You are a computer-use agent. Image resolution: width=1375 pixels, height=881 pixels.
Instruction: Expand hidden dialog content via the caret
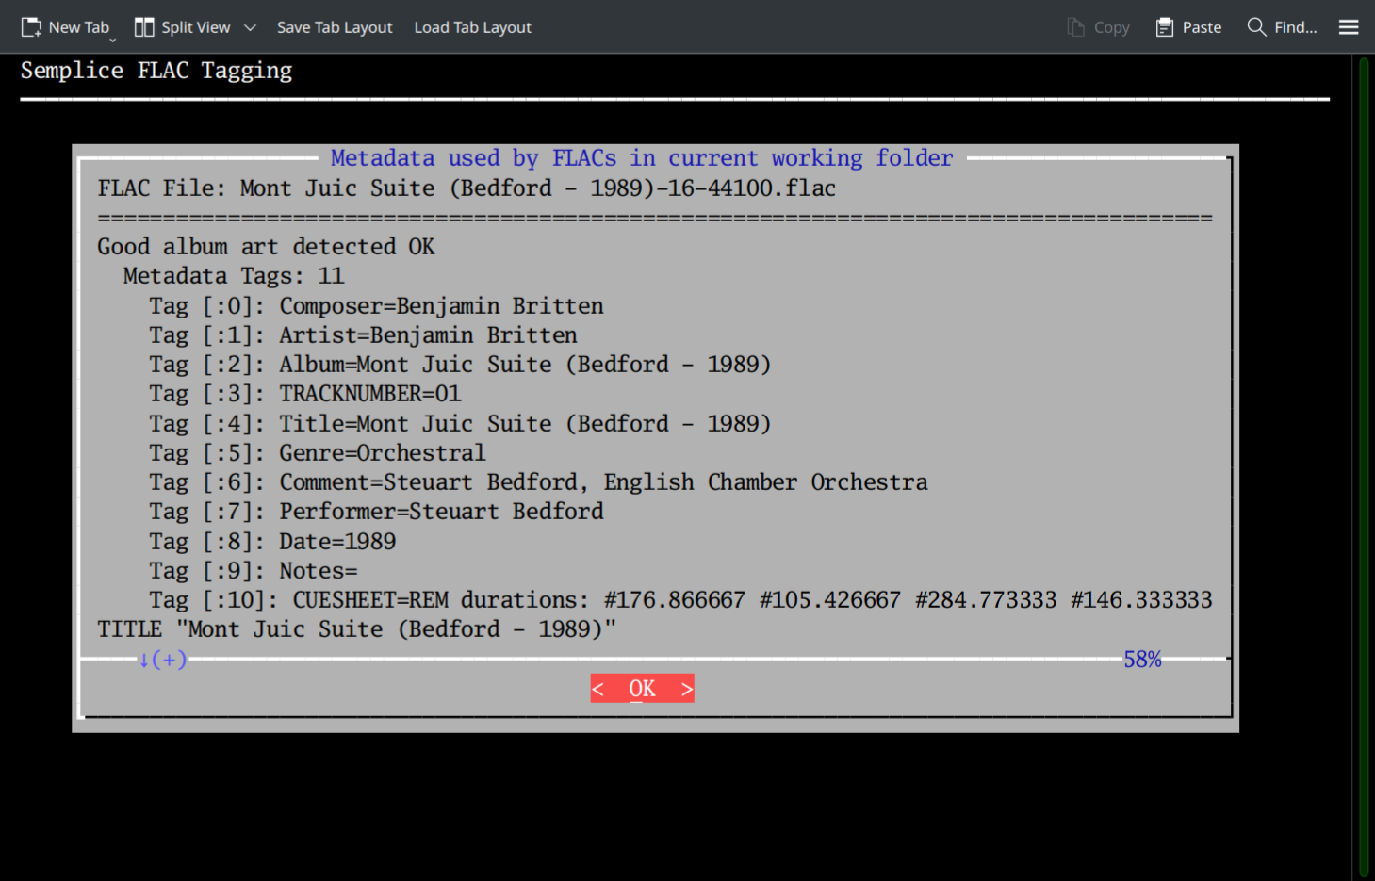click(x=162, y=660)
